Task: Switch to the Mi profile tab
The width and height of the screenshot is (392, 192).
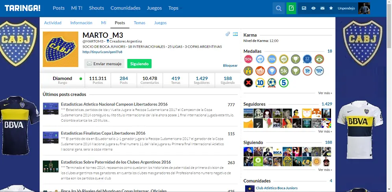Action: (x=104, y=23)
